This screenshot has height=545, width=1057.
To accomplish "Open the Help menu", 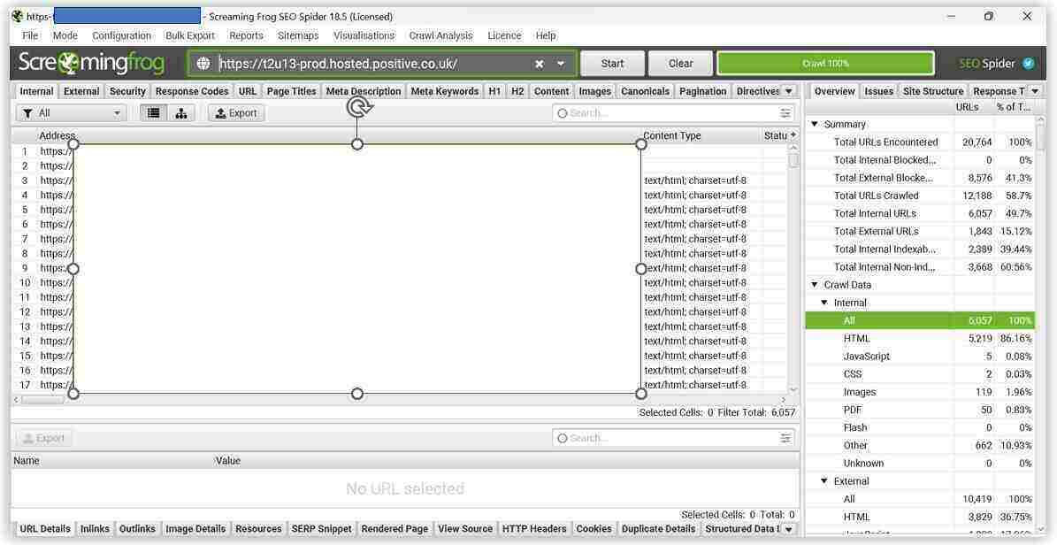I will (x=546, y=35).
